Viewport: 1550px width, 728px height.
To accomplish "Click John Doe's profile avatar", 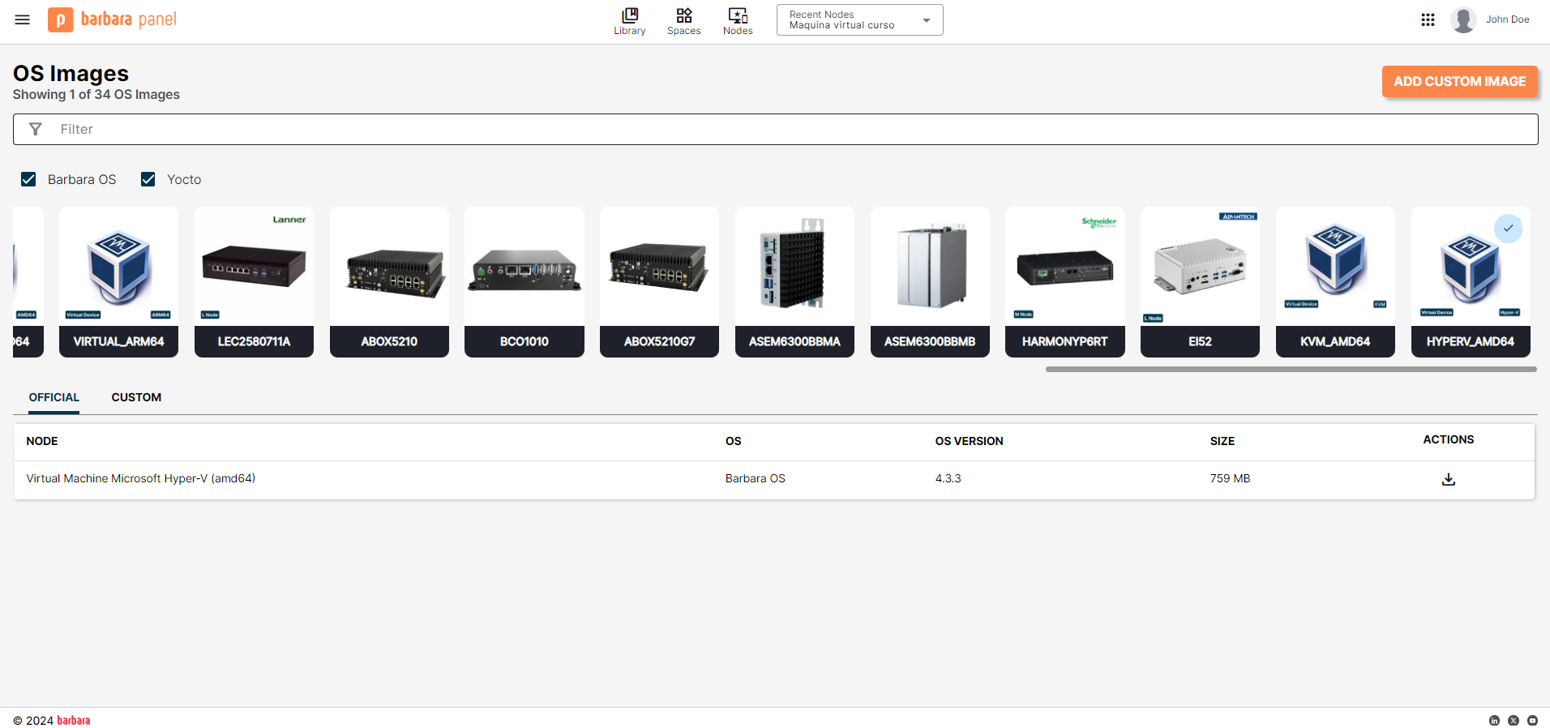I will [x=1463, y=20].
